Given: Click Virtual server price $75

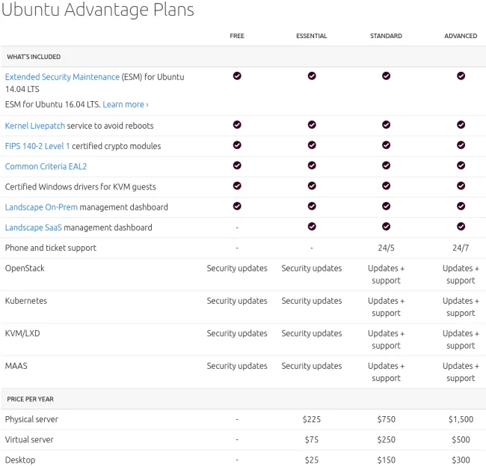Looking at the screenshot, I should (x=312, y=440).
